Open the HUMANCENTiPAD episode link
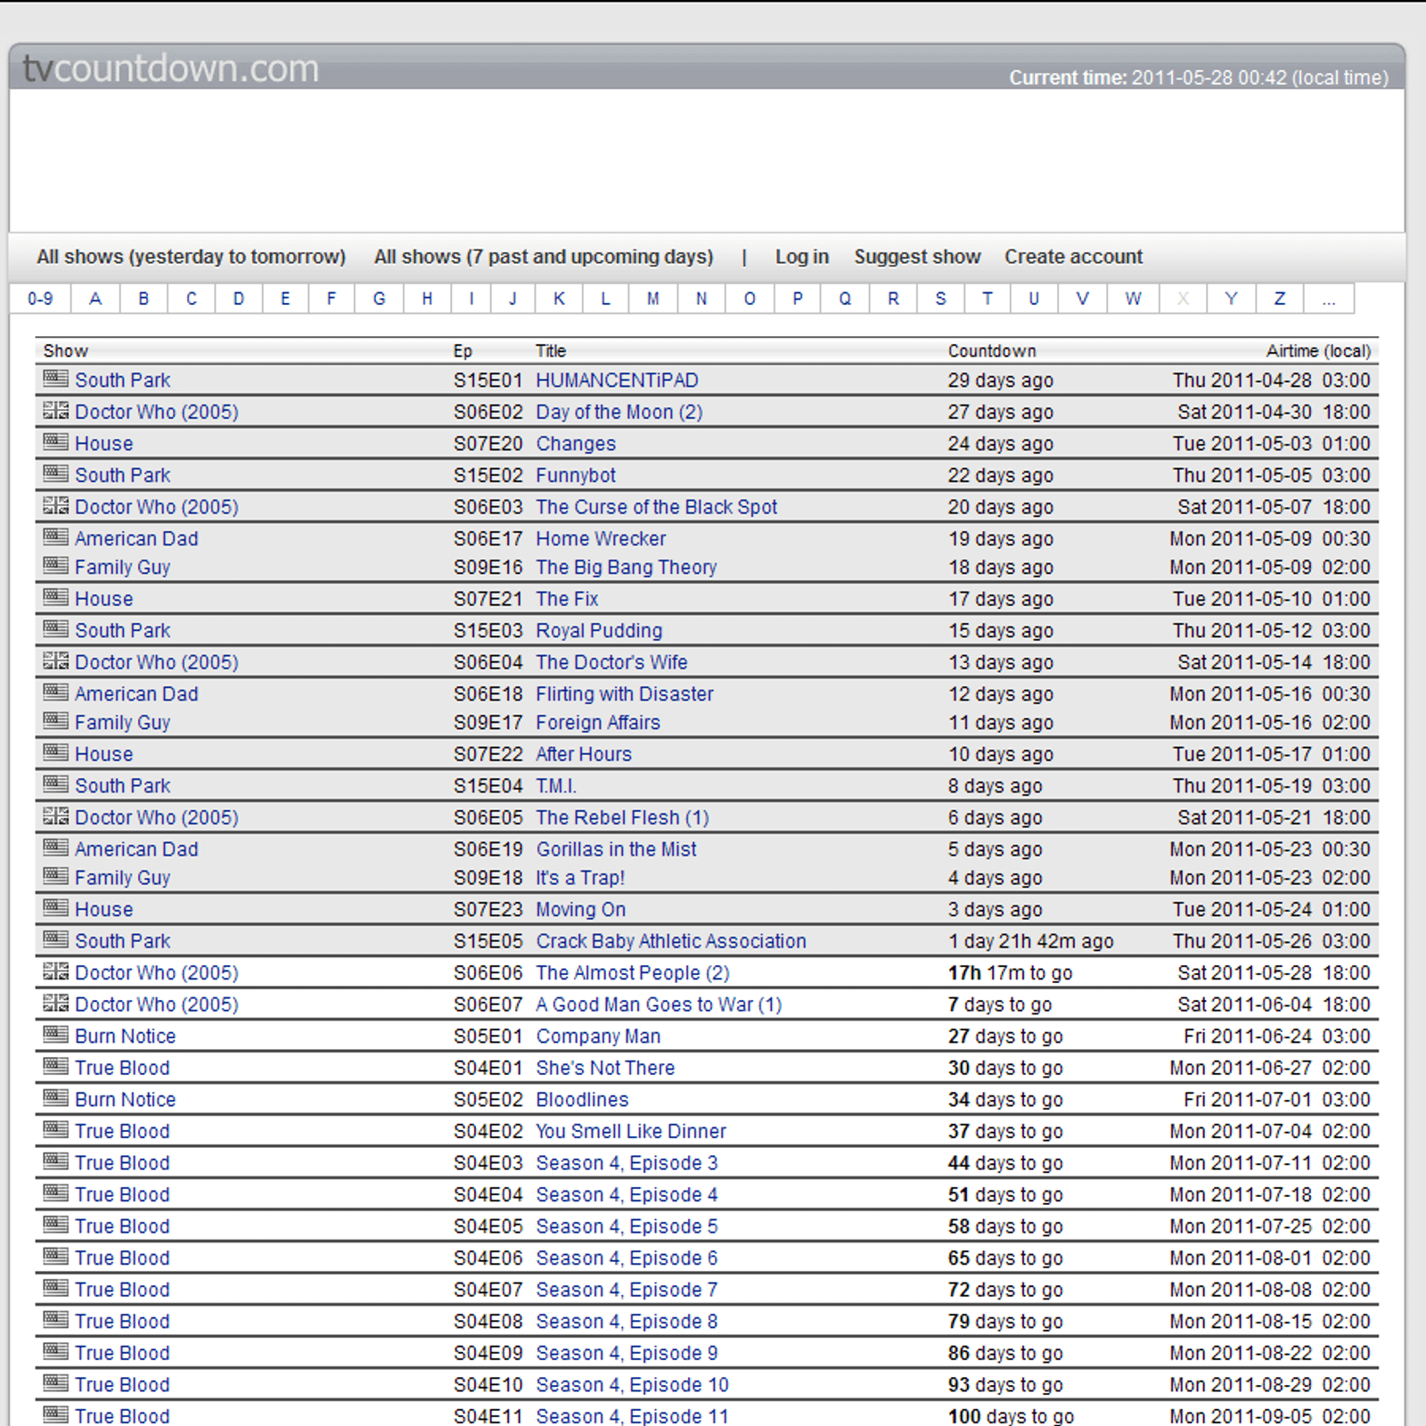Screen dimensions: 1426x1426 (617, 381)
